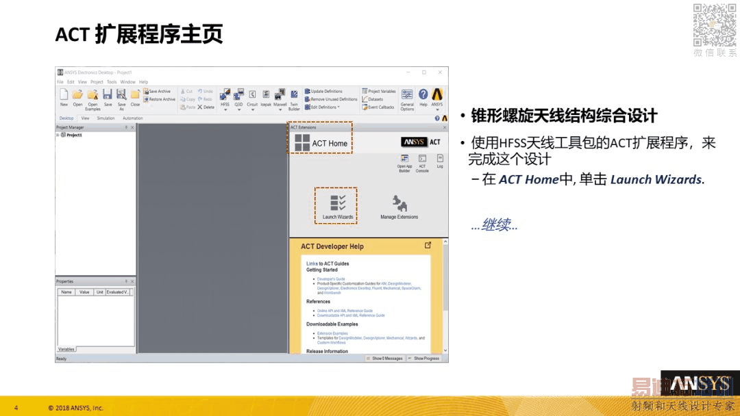Create a new project with New icon
Viewport: 740px width, 416px height.
(x=64, y=98)
